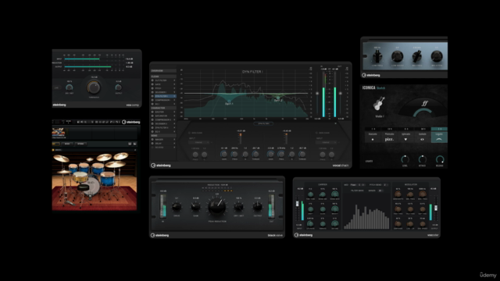Click the VoxComp OUTPUT knob
Image resolution: width=500 pixels, height=281 pixels.
pos(118,87)
